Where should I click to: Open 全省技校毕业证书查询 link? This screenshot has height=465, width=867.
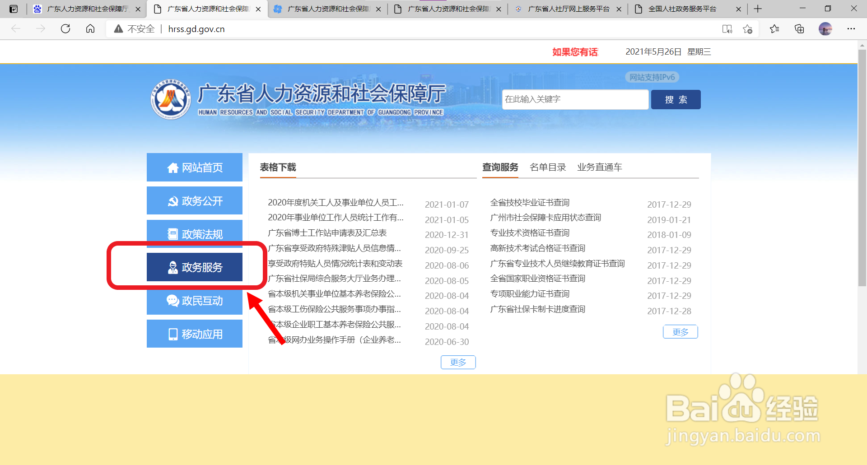[x=530, y=203]
